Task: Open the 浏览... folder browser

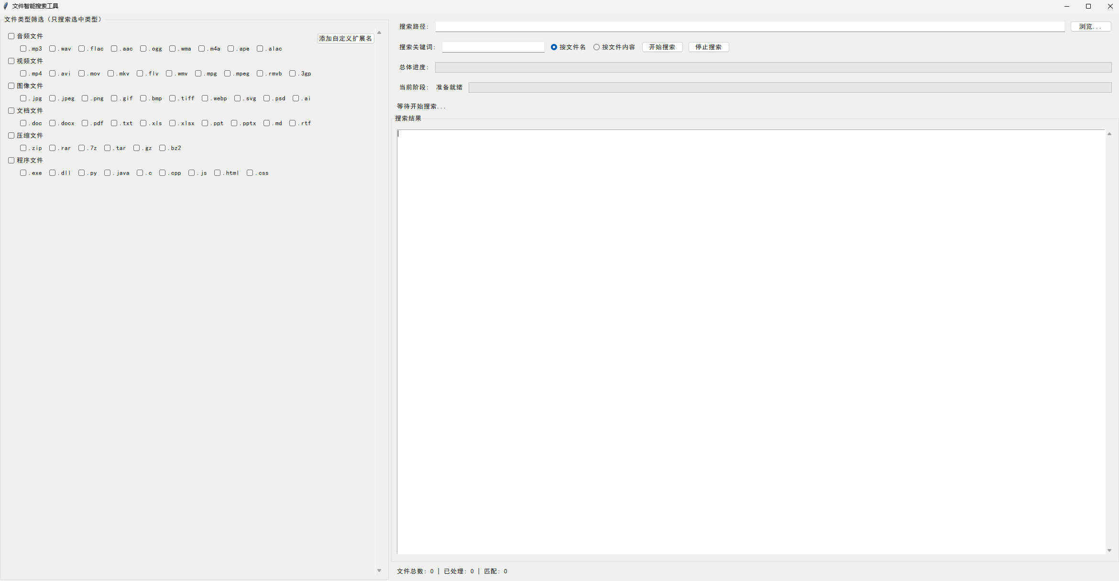Action: (1090, 27)
